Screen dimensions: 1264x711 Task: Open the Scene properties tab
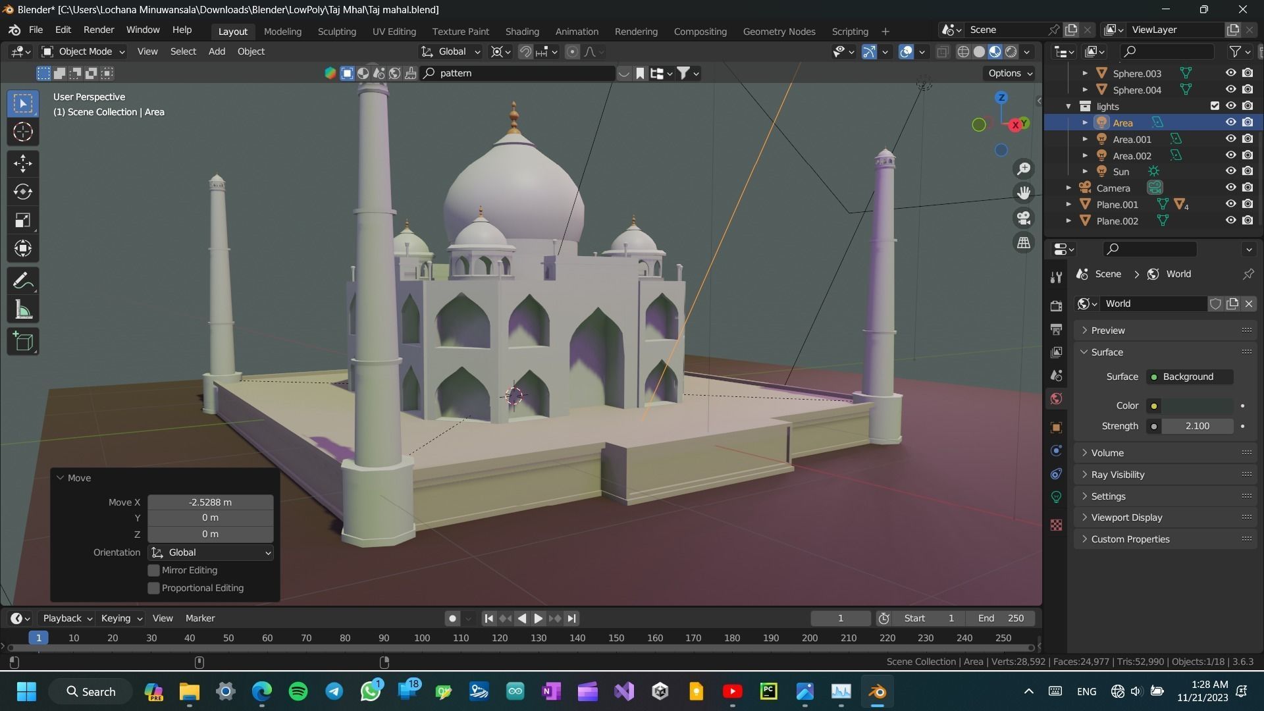[1057, 375]
